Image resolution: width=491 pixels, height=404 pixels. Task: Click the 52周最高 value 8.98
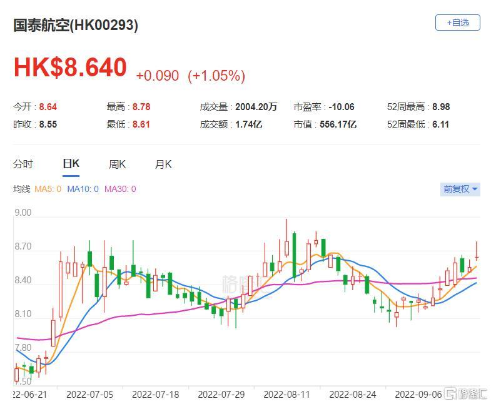(x=440, y=107)
